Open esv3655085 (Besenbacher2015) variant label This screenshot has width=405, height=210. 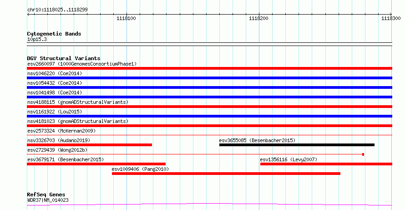click(257, 140)
